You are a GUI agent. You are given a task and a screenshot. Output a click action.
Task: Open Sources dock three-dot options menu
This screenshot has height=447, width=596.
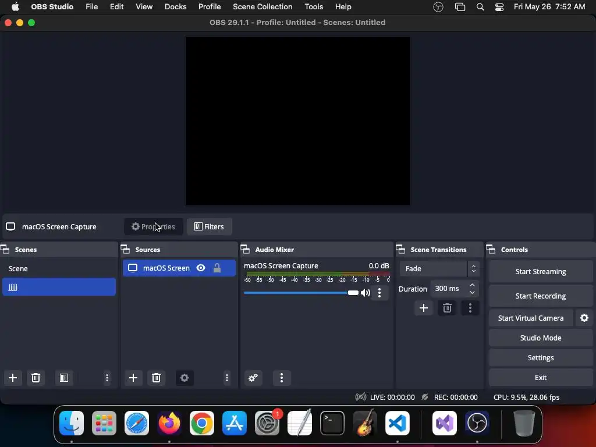click(227, 378)
